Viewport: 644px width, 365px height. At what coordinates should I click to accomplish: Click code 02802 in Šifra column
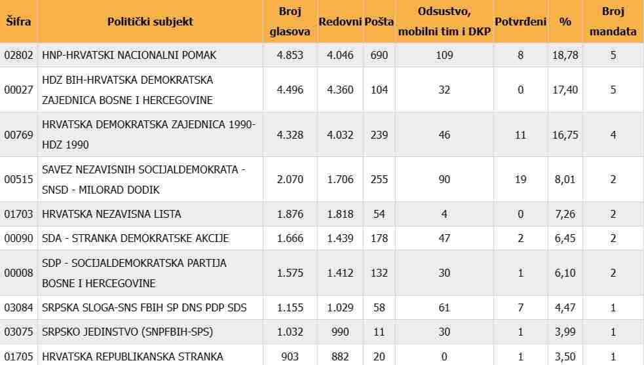pos(18,56)
